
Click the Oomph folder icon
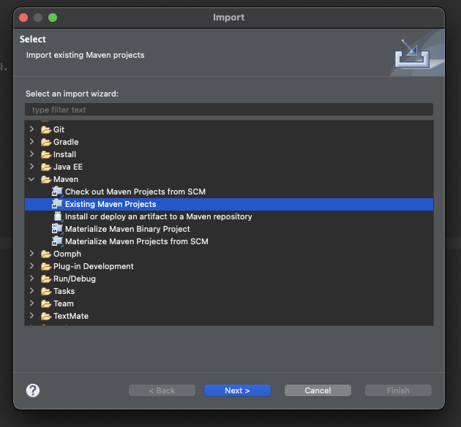(46, 254)
